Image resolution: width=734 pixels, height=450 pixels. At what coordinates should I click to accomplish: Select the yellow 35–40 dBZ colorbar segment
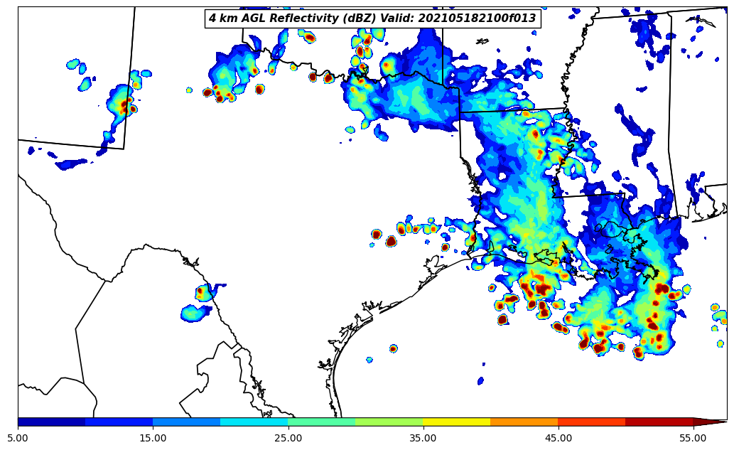[x=456, y=422]
